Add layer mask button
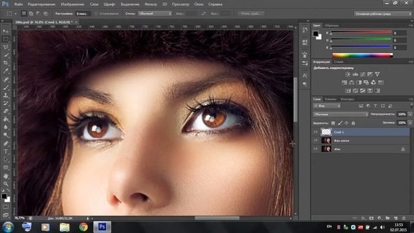Screen dimensions: 414x233 point(371,218)
